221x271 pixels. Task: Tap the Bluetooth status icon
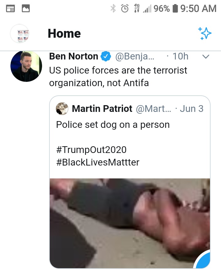click(113, 9)
